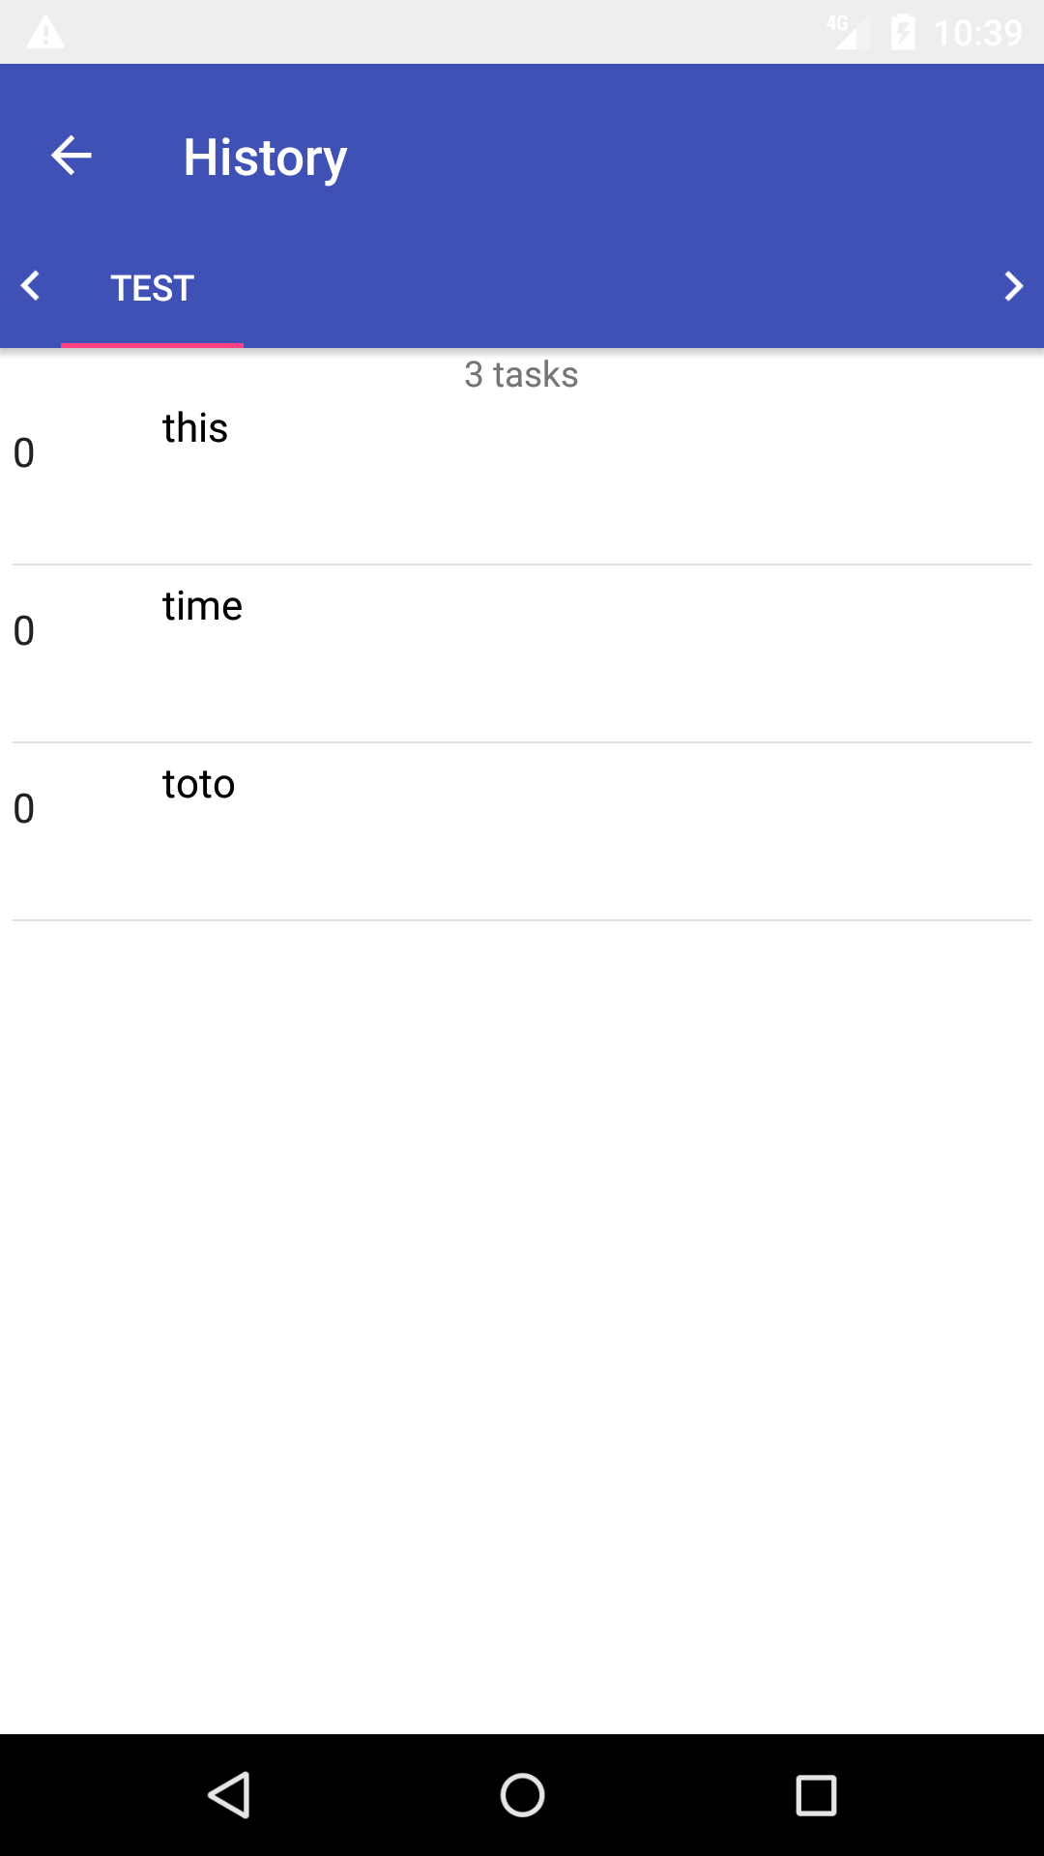Screen dimensions: 1044x1856
Task: Tap the "3 tasks" summary label
Action: [x=521, y=374]
